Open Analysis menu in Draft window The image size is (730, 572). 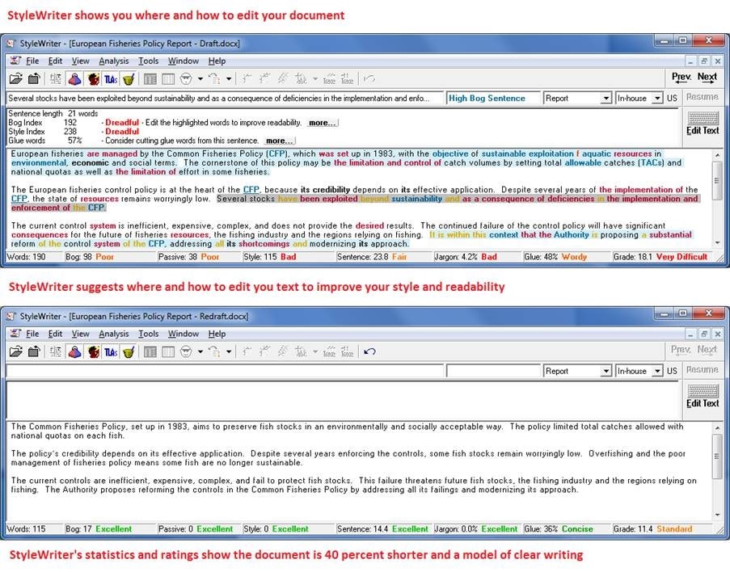(114, 61)
